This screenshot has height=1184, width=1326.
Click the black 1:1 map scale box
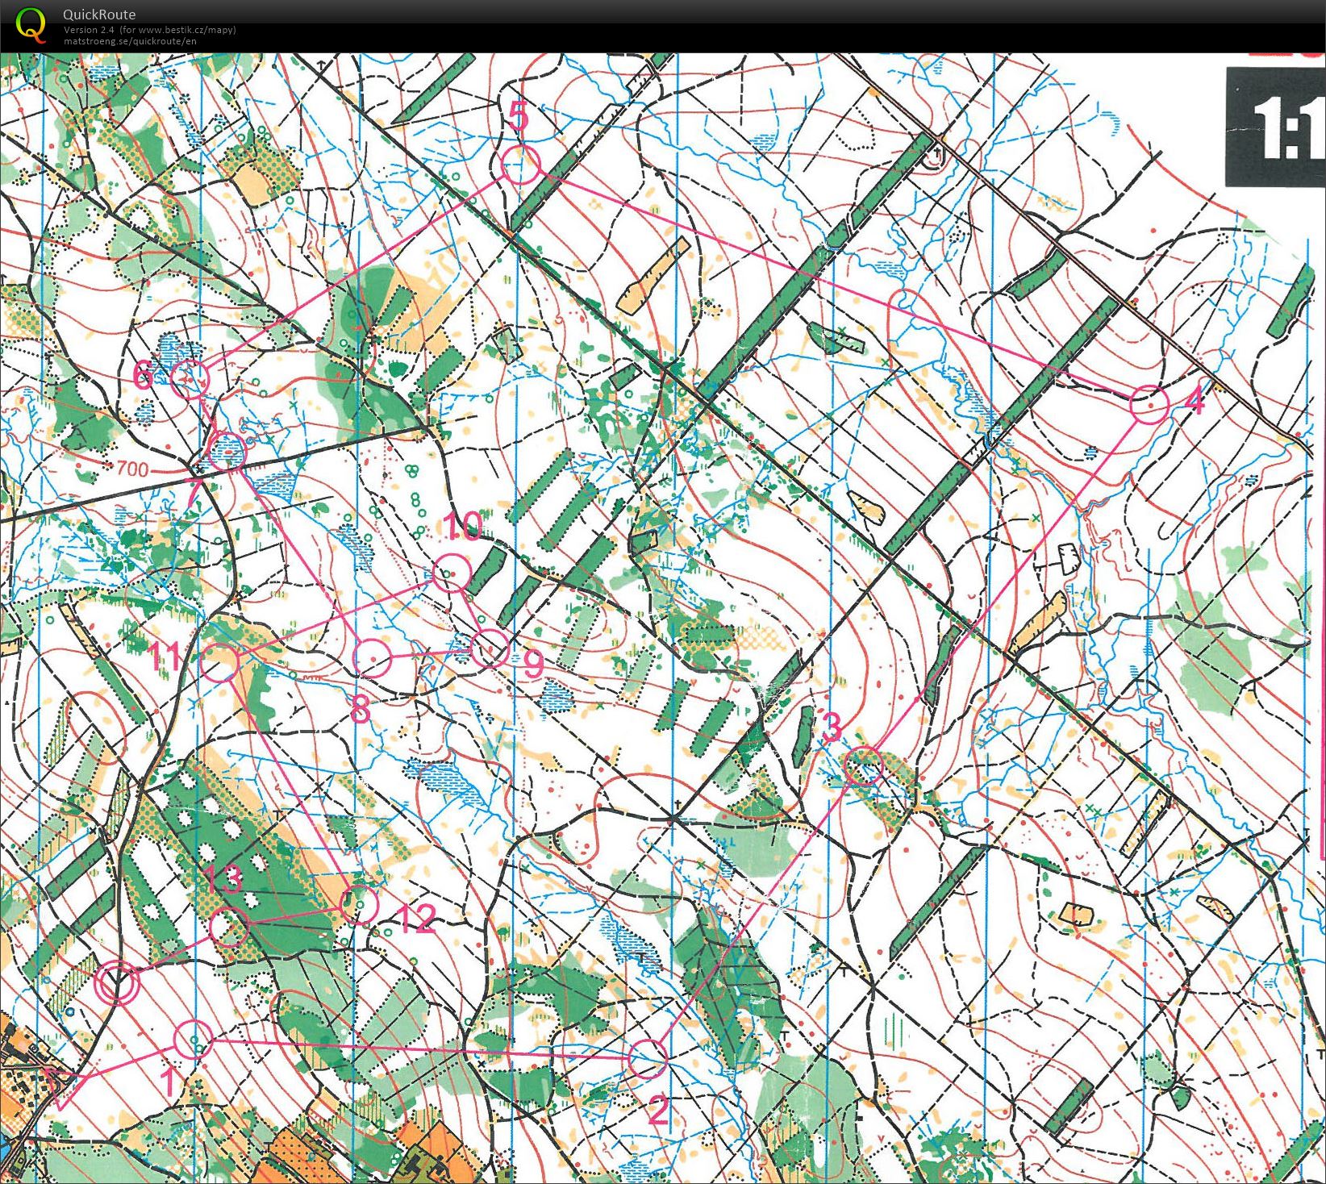[1276, 127]
